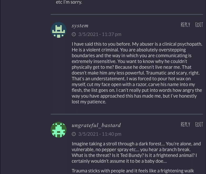Click the "etc I'm sorry." text at top
The image size is (206, 174).
click(69, 2)
